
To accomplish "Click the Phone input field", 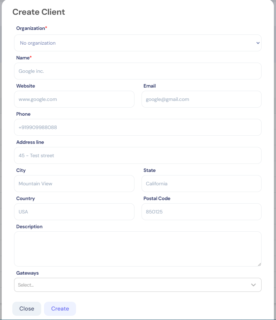I will pos(138,127).
